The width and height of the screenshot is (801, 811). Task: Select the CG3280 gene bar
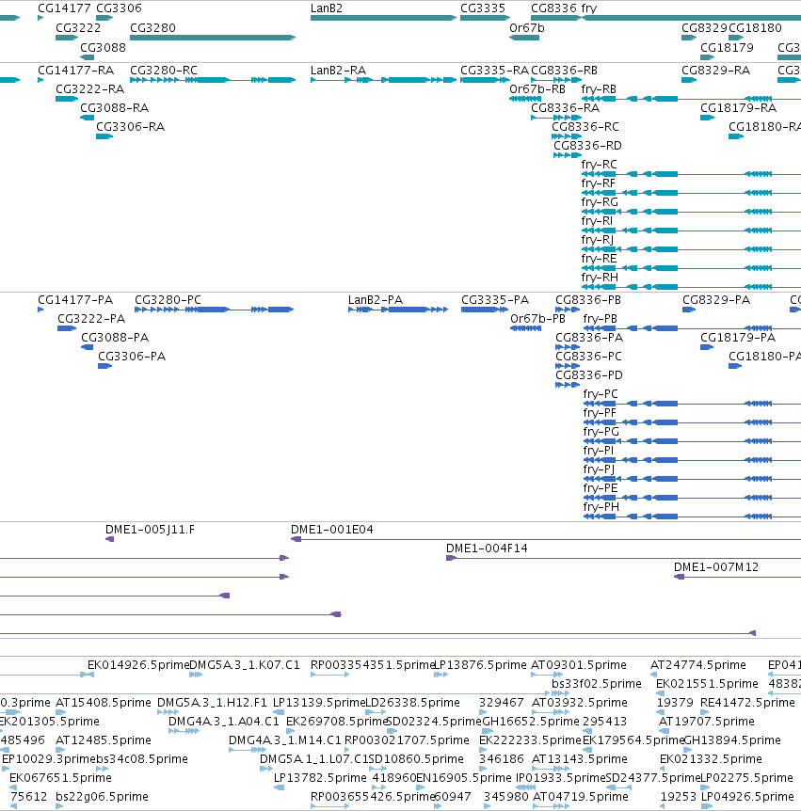(x=213, y=38)
